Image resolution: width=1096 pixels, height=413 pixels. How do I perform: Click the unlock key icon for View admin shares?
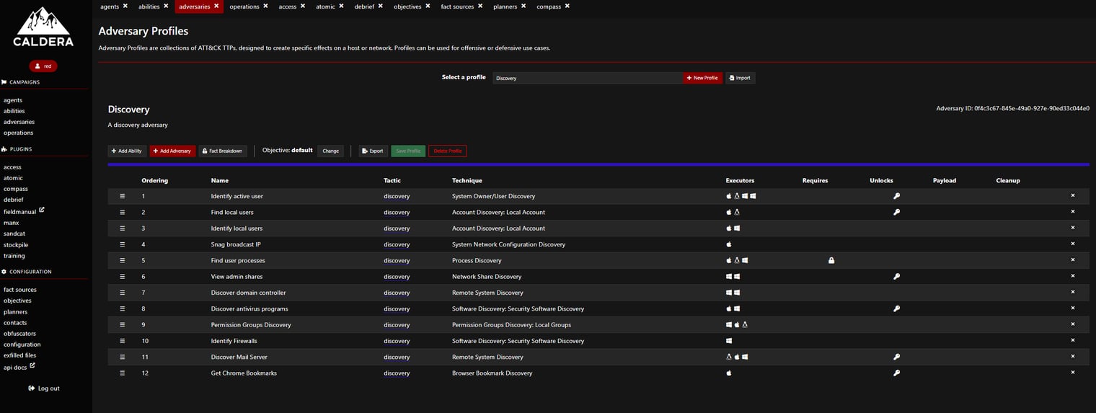[896, 277]
